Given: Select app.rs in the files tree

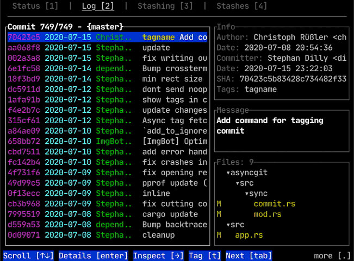Looking at the screenshot, I should pyautogui.click(x=249, y=235).
